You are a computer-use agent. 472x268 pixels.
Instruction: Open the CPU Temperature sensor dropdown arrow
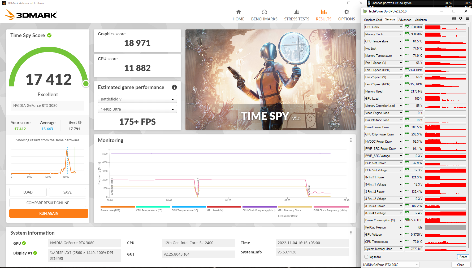pyautogui.click(x=401, y=242)
